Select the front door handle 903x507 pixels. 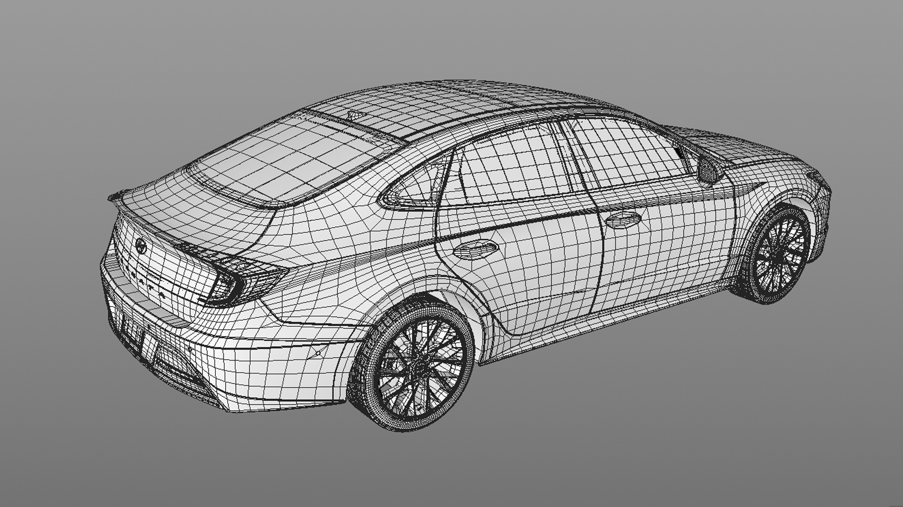623,219
